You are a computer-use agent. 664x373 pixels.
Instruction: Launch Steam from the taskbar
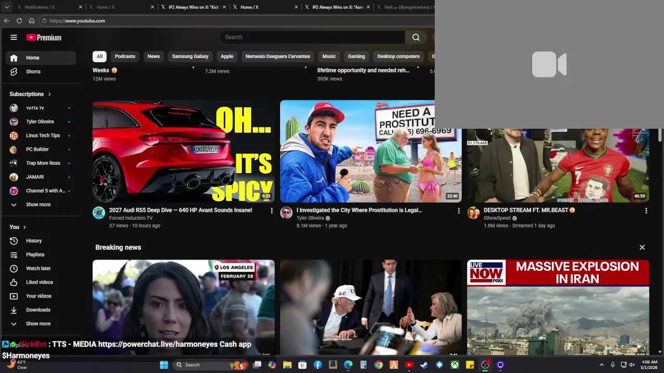tap(424, 365)
